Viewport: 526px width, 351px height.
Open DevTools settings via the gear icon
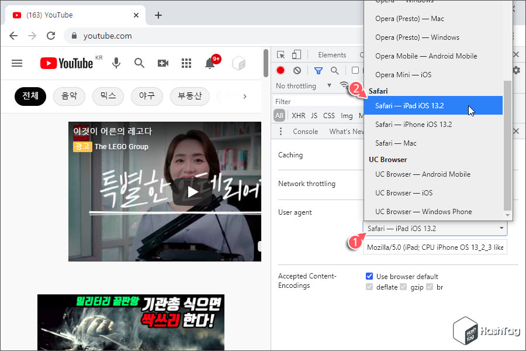515,70
